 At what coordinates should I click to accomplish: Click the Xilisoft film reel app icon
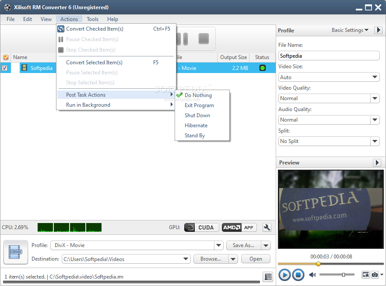[7, 7]
